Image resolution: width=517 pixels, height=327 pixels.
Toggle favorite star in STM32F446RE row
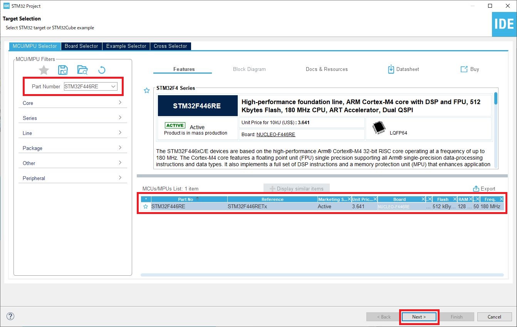pos(146,207)
